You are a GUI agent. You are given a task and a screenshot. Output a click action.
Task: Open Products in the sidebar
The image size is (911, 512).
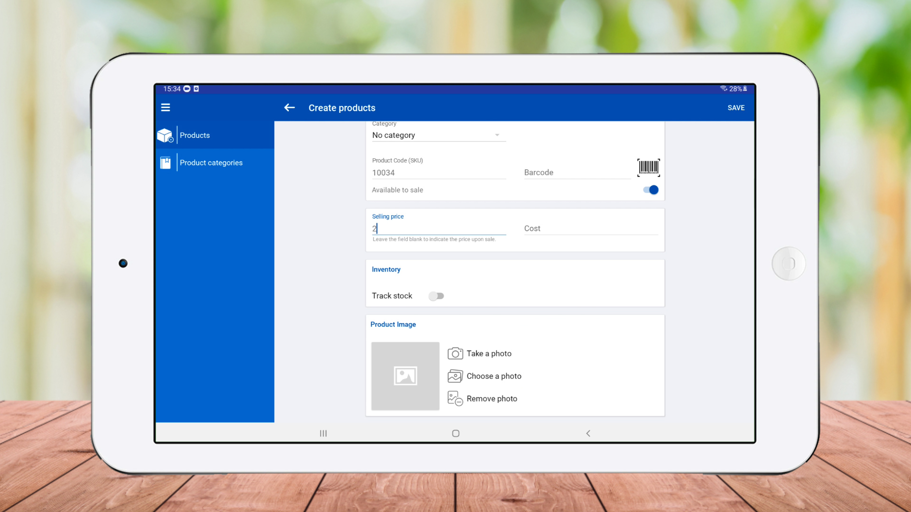click(195, 136)
